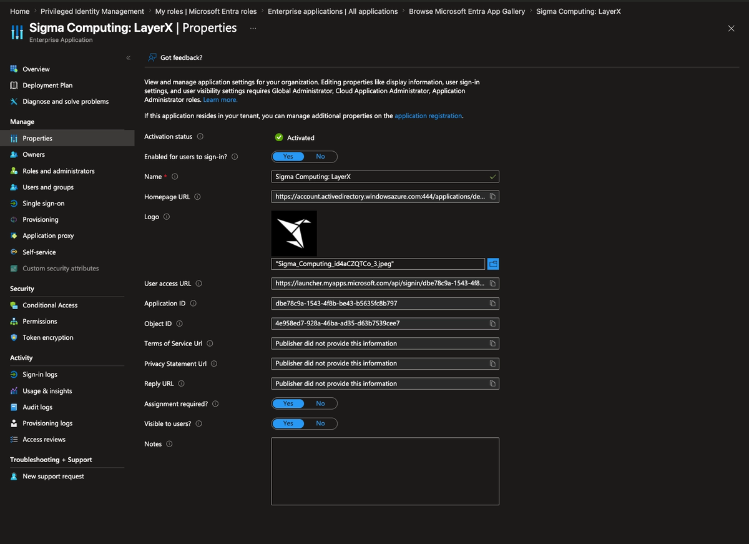Open the Learn more link

point(220,99)
